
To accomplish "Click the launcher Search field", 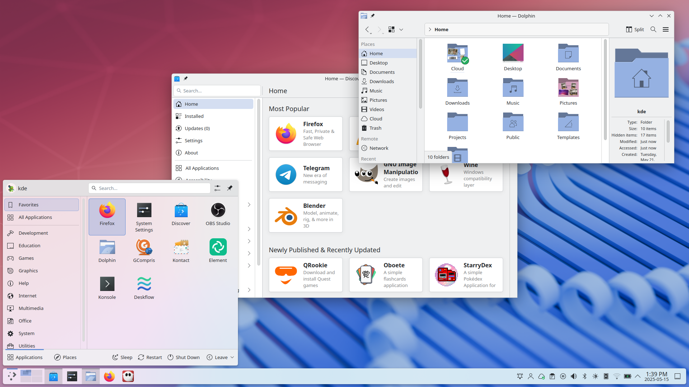I will click(151, 188).
